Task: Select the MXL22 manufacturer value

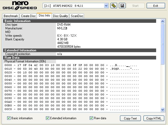Action: pyautogui.click(x=62, y=28)
